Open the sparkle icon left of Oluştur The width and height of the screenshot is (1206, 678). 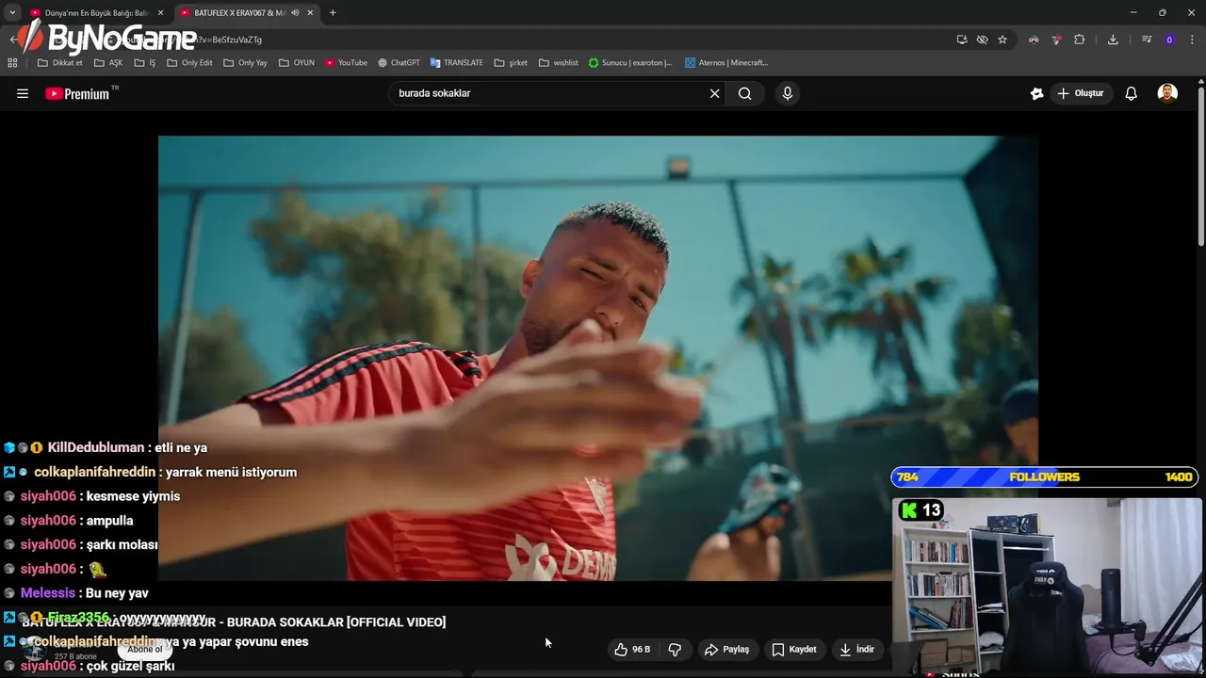pyautogui.click(x=1036, y=93)
